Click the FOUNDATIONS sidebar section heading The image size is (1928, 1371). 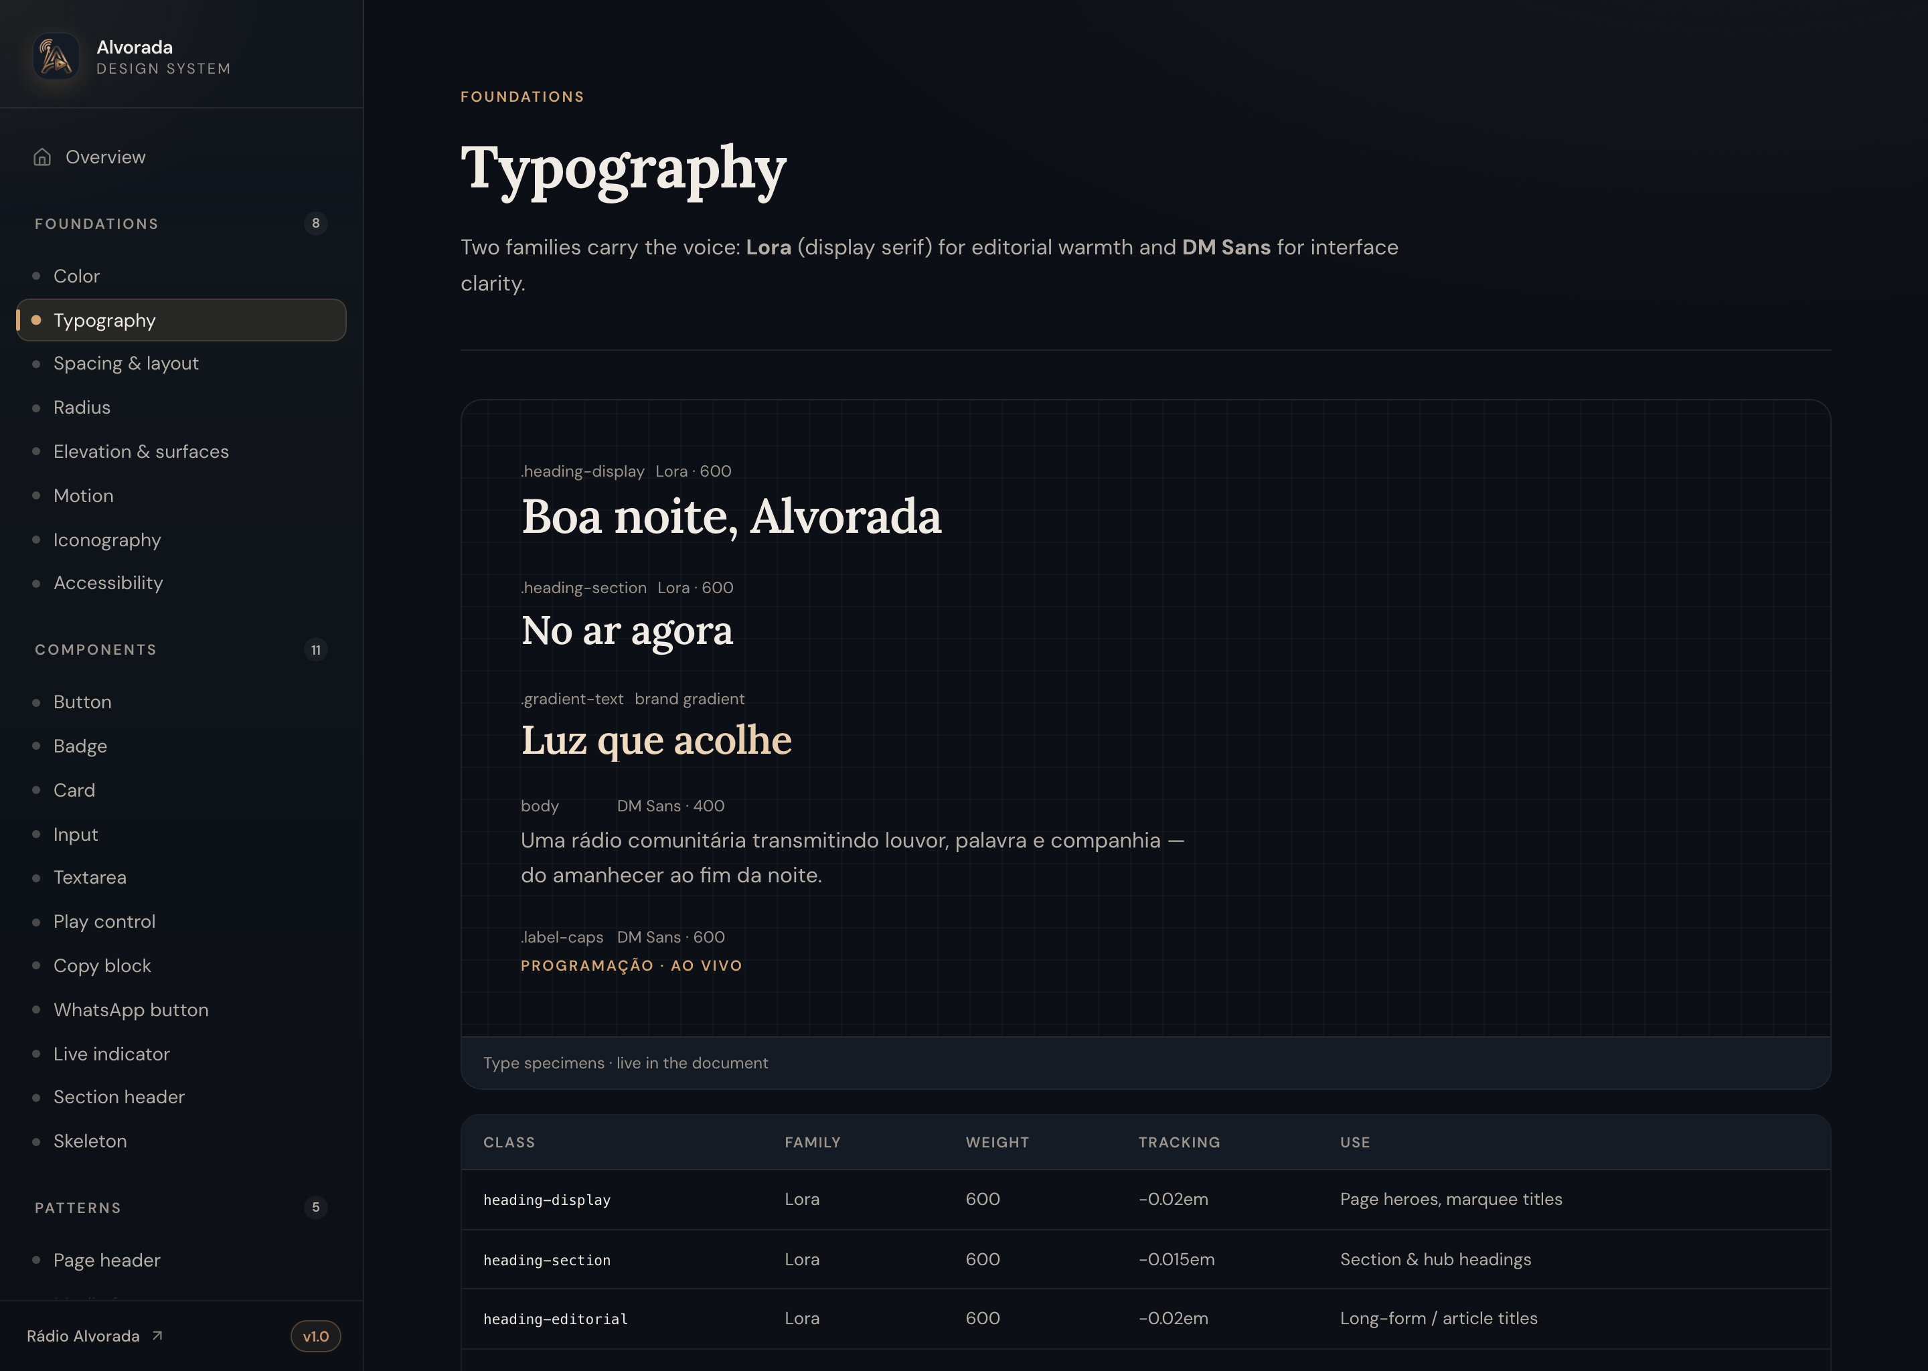click(x=96, y=224)
